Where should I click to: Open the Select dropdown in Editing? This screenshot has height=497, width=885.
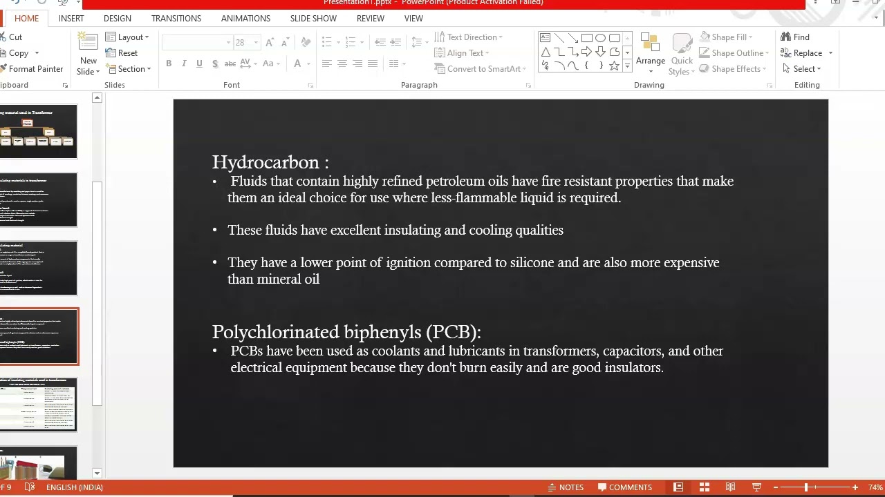pos(801,69)
